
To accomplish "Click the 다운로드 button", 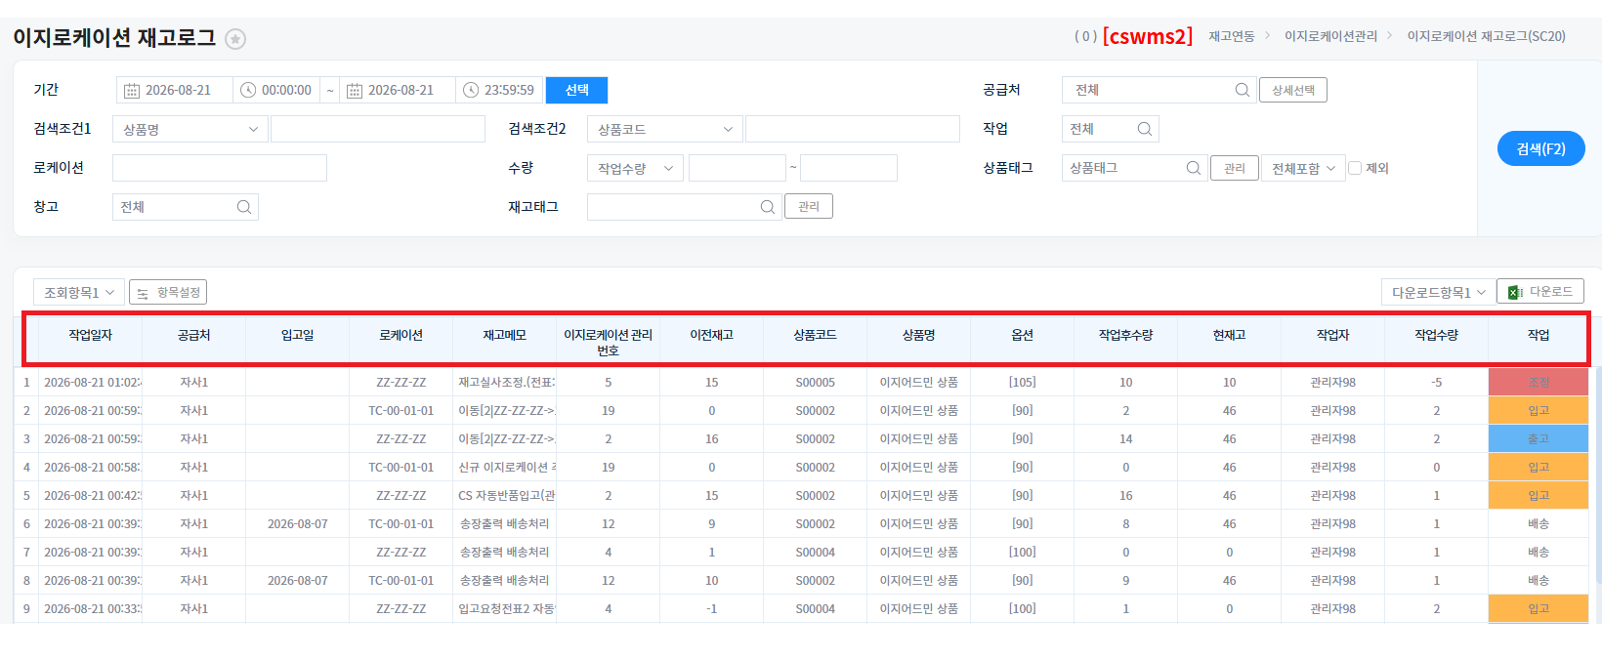I will click(1539, 291).
